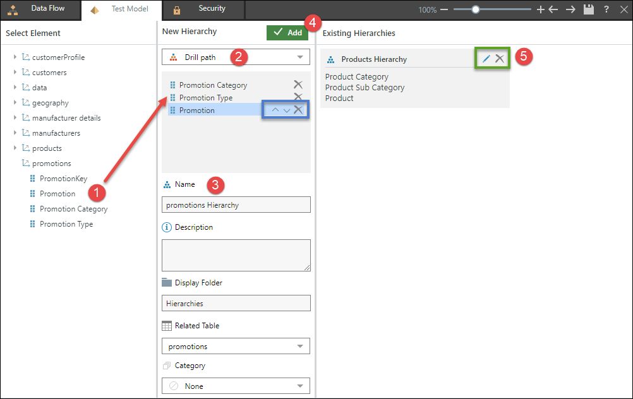Edit the Products Hierarchy with pencil icon
This screenshot has height=399, width=633.
pyautogui.click(x=486, y=59)
